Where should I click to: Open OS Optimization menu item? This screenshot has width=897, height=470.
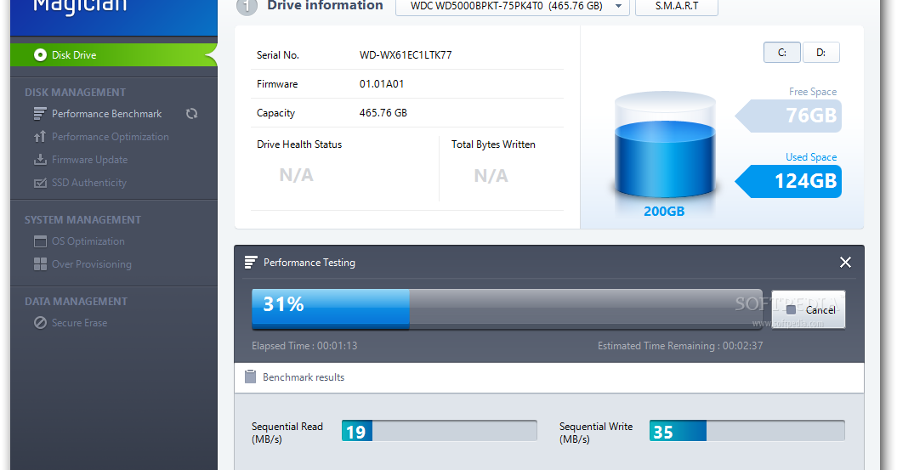pyautogui.click(x=88, y=241)
